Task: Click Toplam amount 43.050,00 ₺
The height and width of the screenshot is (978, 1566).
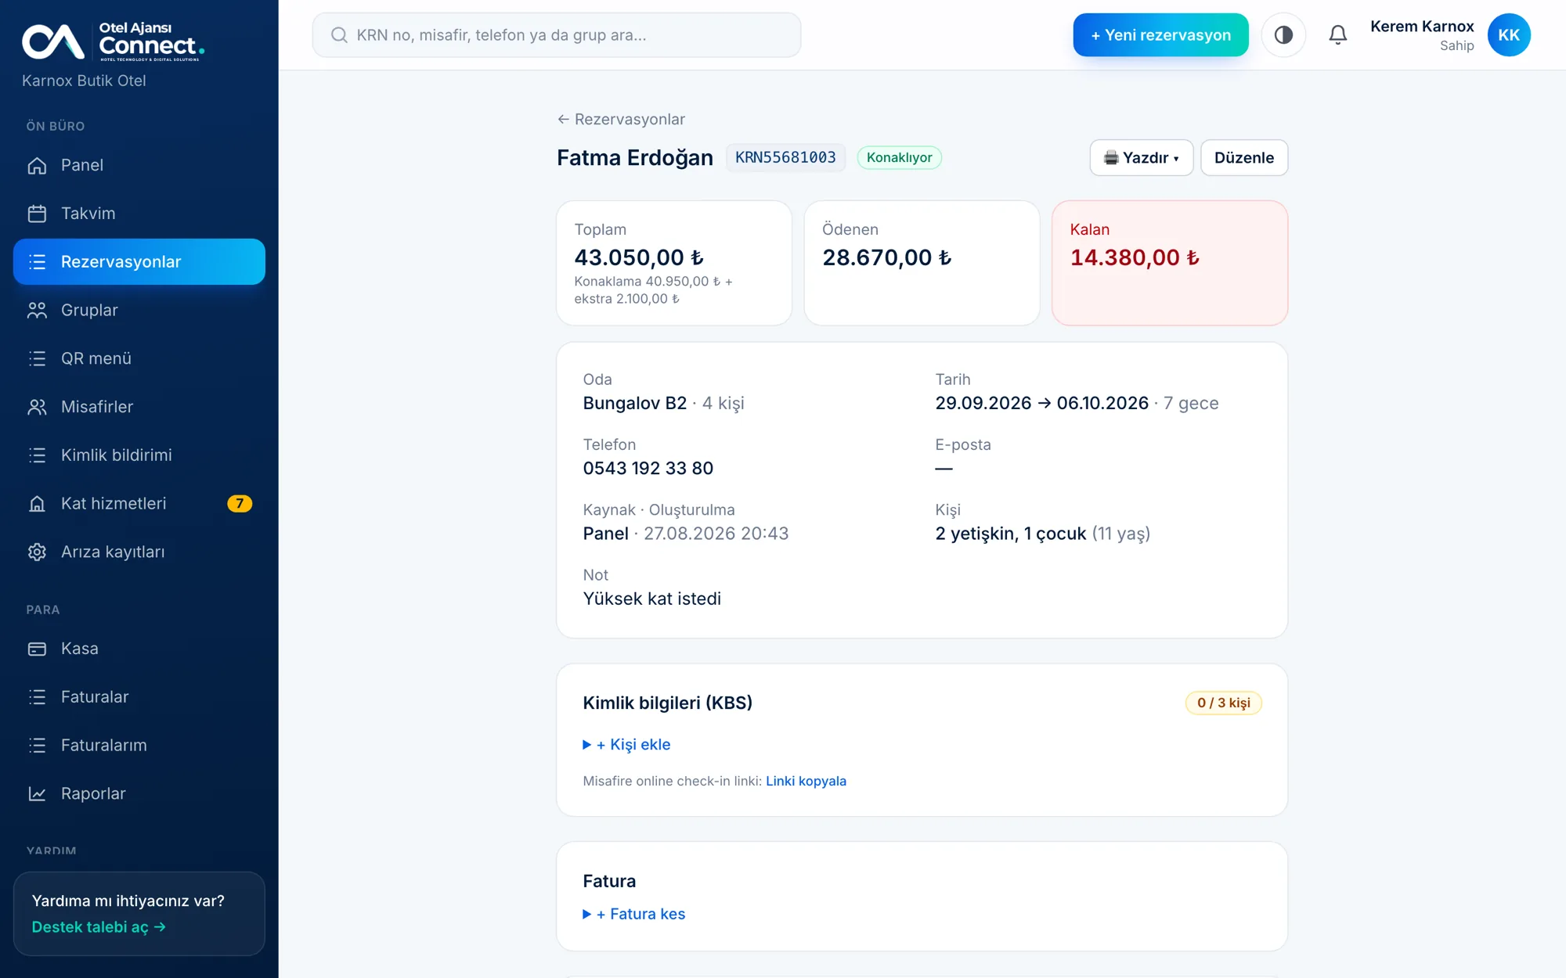Action: (639, 257)
